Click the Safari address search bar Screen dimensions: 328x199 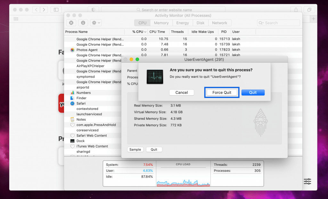[163, 10]
